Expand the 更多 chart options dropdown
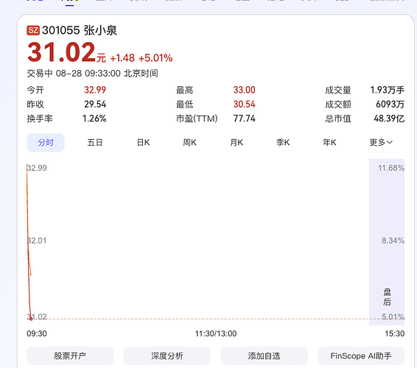 (381, 143)
